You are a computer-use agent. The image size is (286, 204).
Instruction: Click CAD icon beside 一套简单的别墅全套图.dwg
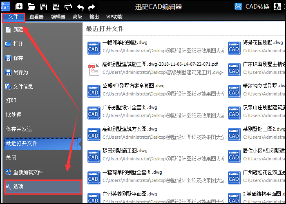point(94,178)
